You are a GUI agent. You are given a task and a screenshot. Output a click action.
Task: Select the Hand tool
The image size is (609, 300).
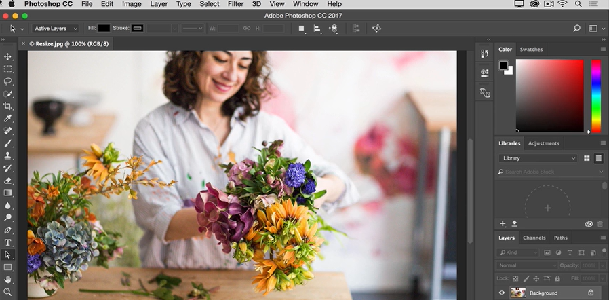pos(7,280)
